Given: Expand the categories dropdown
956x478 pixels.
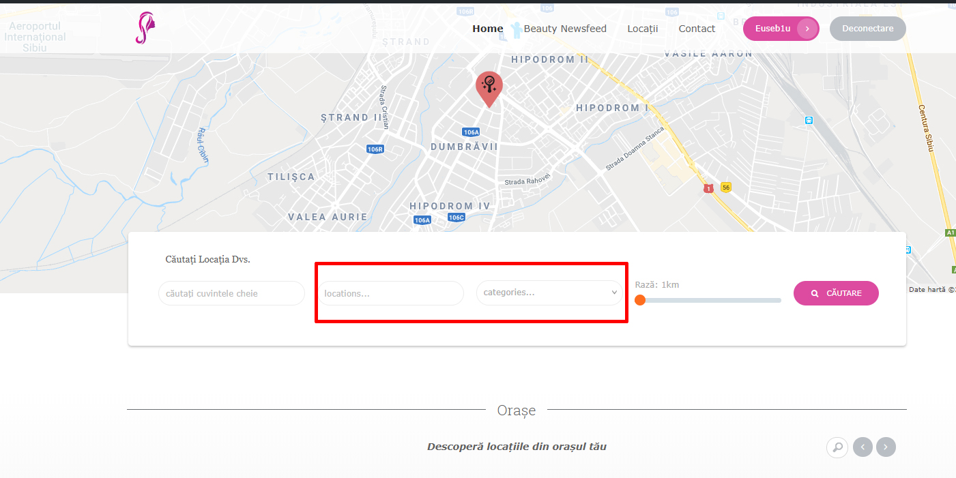Looking at the screenshot, I should [x=549, y=293].
